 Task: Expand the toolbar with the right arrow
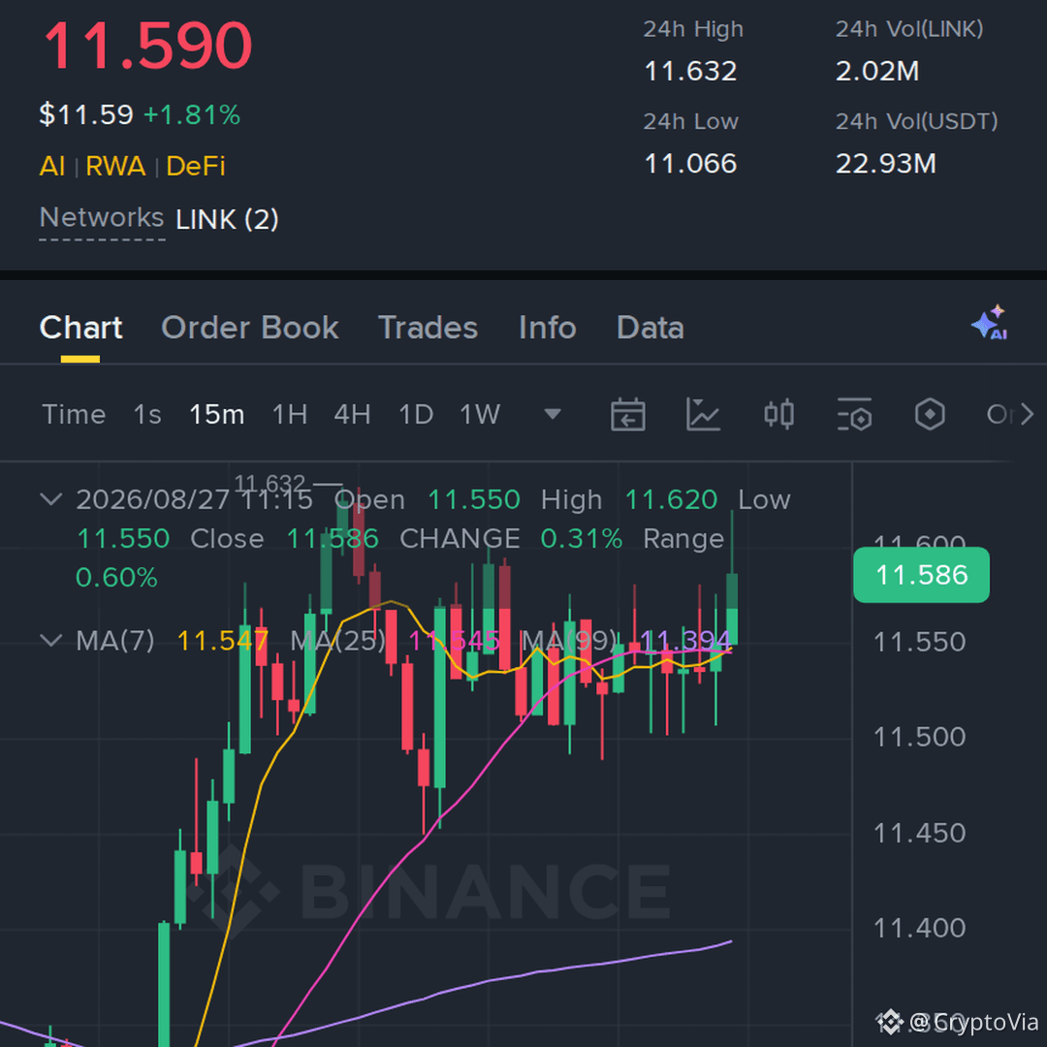(1027, 415)
